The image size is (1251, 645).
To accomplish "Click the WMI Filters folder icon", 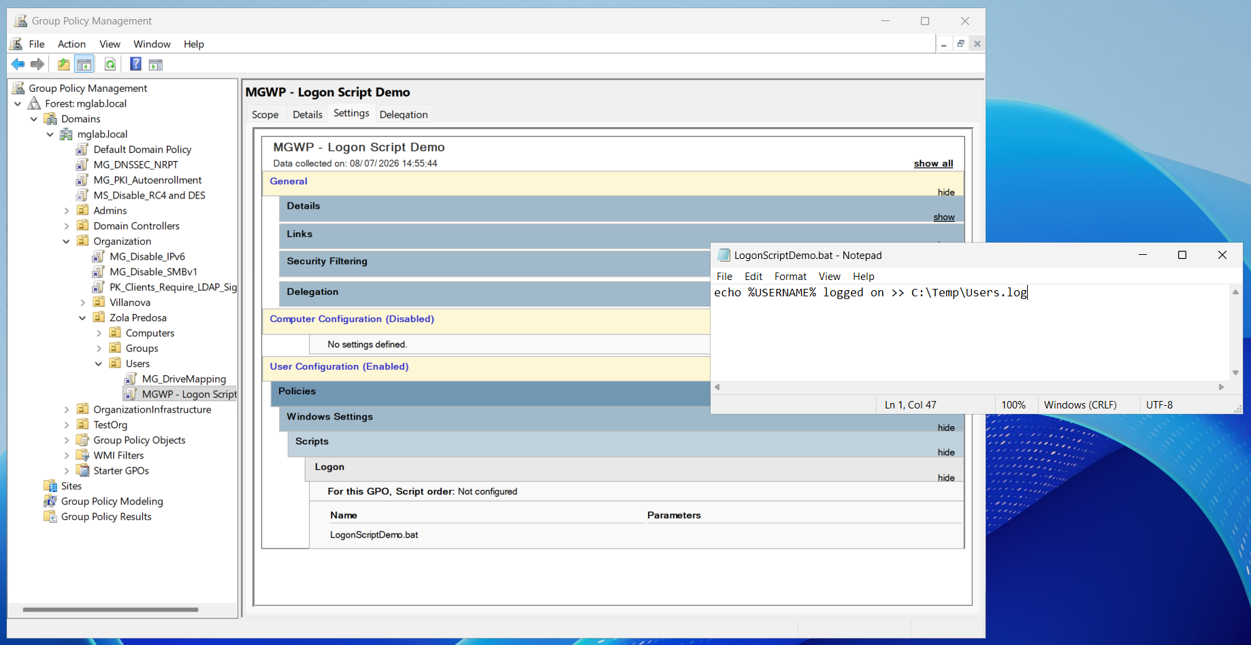I will [x=83, y=455].
